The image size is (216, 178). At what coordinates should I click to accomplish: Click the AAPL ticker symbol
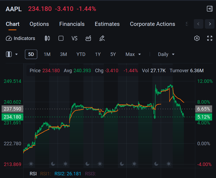14,9
